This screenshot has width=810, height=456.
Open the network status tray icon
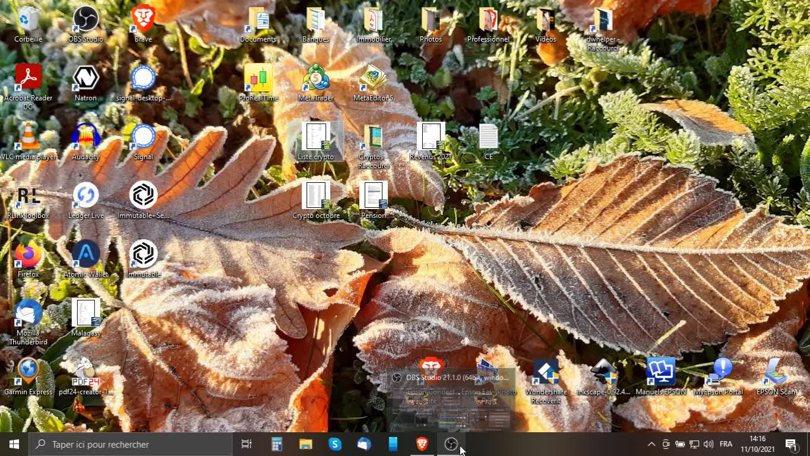[694, 444]
